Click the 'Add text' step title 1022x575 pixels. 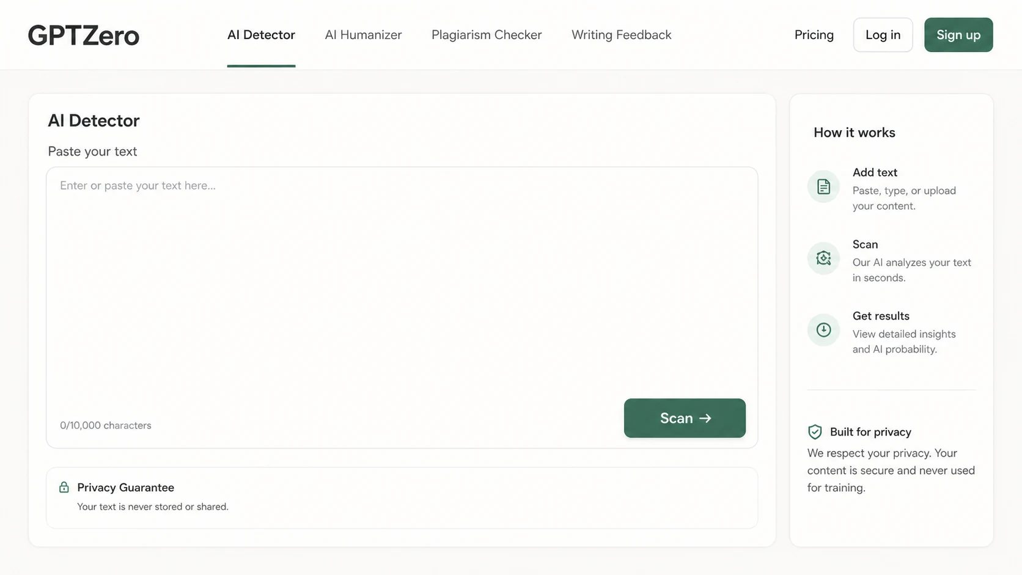tap(875, 172)
